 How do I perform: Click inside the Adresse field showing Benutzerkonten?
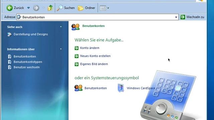[97, 17]
